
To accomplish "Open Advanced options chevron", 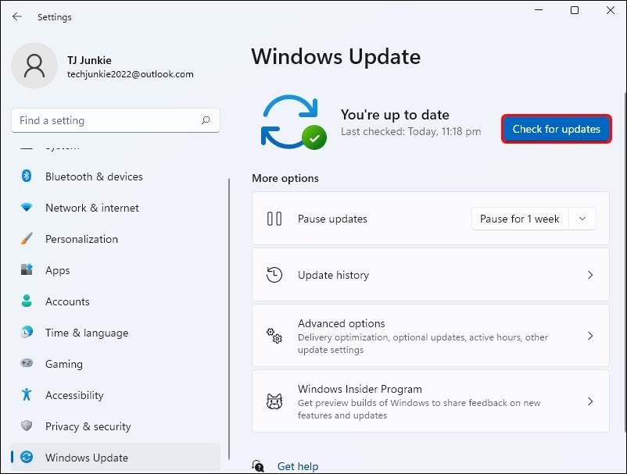I will point(590,336).
